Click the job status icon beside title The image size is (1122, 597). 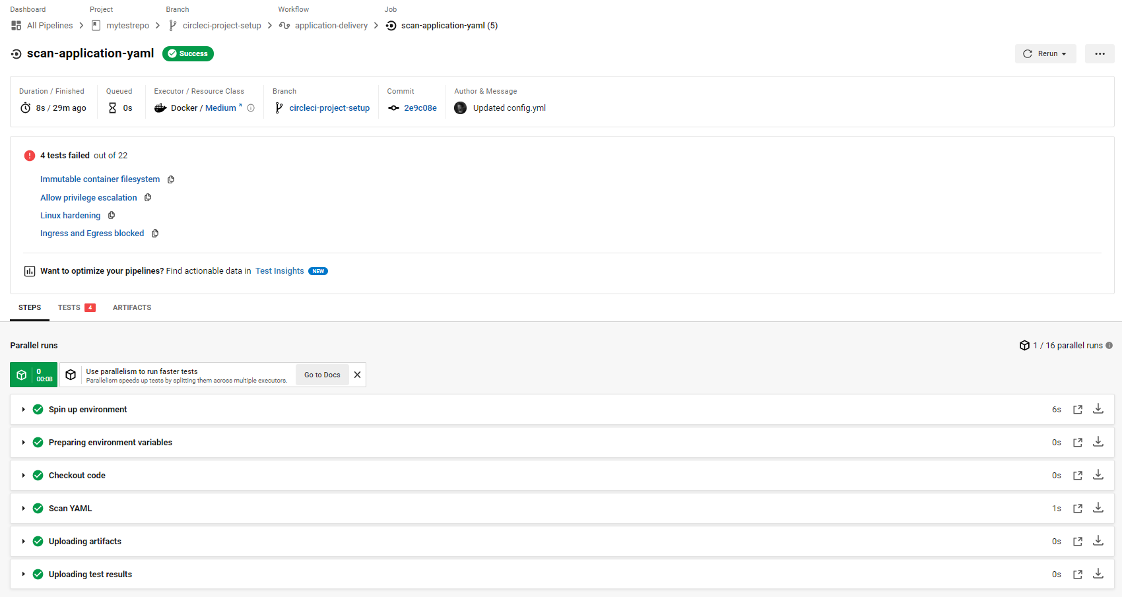[x=16, y=54]
